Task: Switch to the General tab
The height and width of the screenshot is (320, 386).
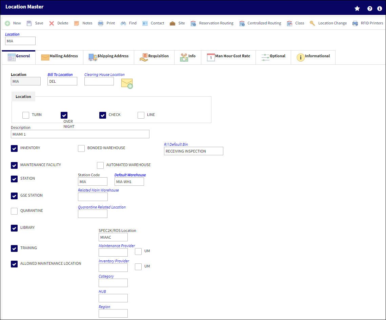Action: tap(19, 57)
